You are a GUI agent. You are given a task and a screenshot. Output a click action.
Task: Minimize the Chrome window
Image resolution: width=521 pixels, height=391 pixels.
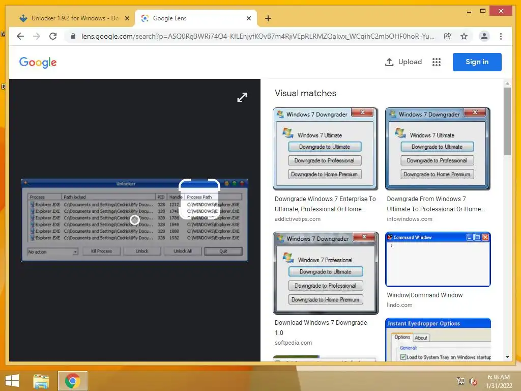point(469,11)
